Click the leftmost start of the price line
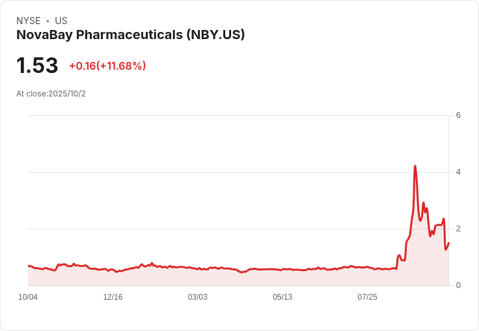The image size is (479, 331). point(29,266)
